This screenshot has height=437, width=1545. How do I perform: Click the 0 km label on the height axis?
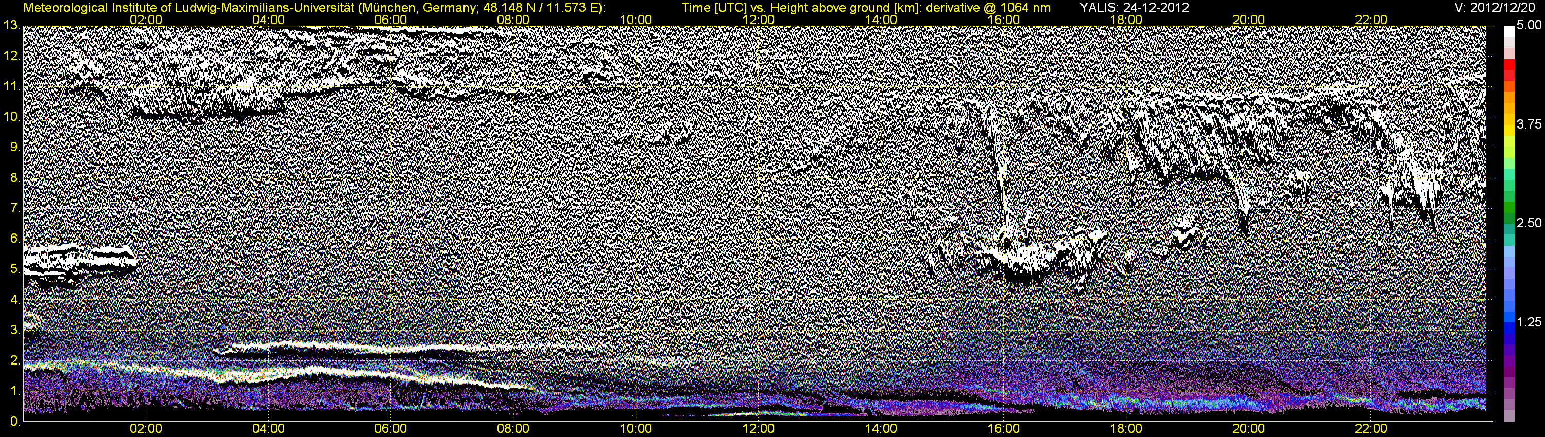point(15,422)
